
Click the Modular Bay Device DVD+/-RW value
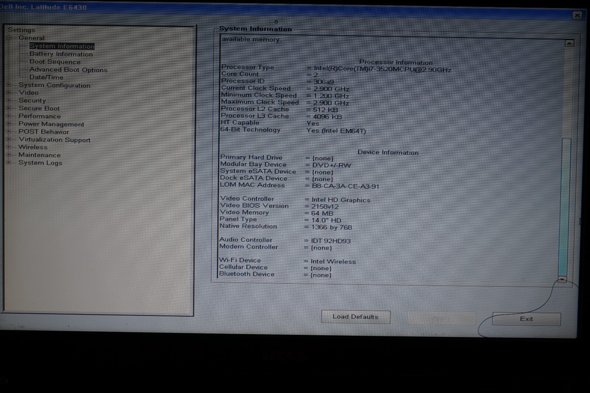332,165
